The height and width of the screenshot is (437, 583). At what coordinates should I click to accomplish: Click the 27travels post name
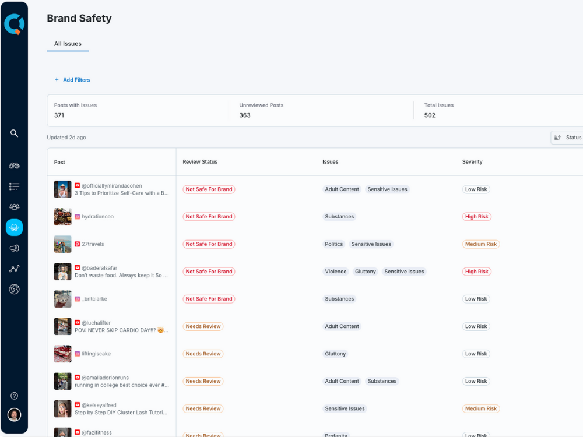coord(93,244)
